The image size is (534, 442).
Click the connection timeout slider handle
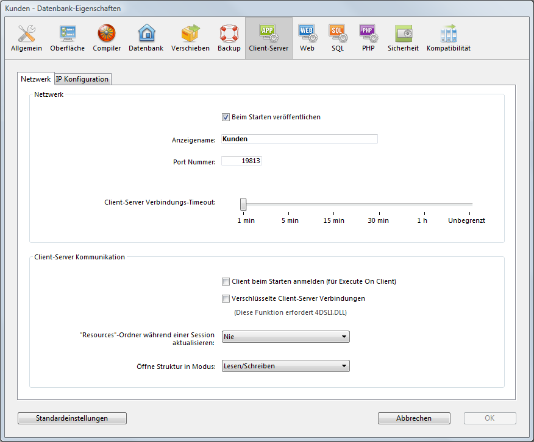(x=243, y=204)
